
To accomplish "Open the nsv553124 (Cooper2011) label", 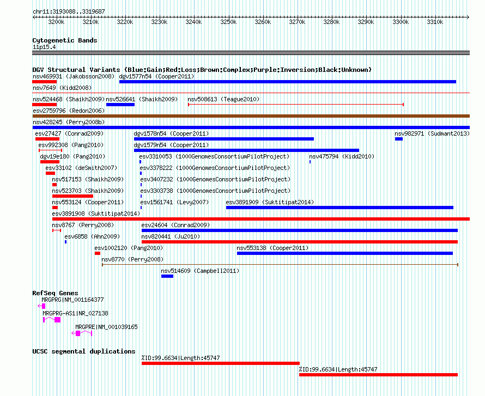I will [x=88, y=202].
